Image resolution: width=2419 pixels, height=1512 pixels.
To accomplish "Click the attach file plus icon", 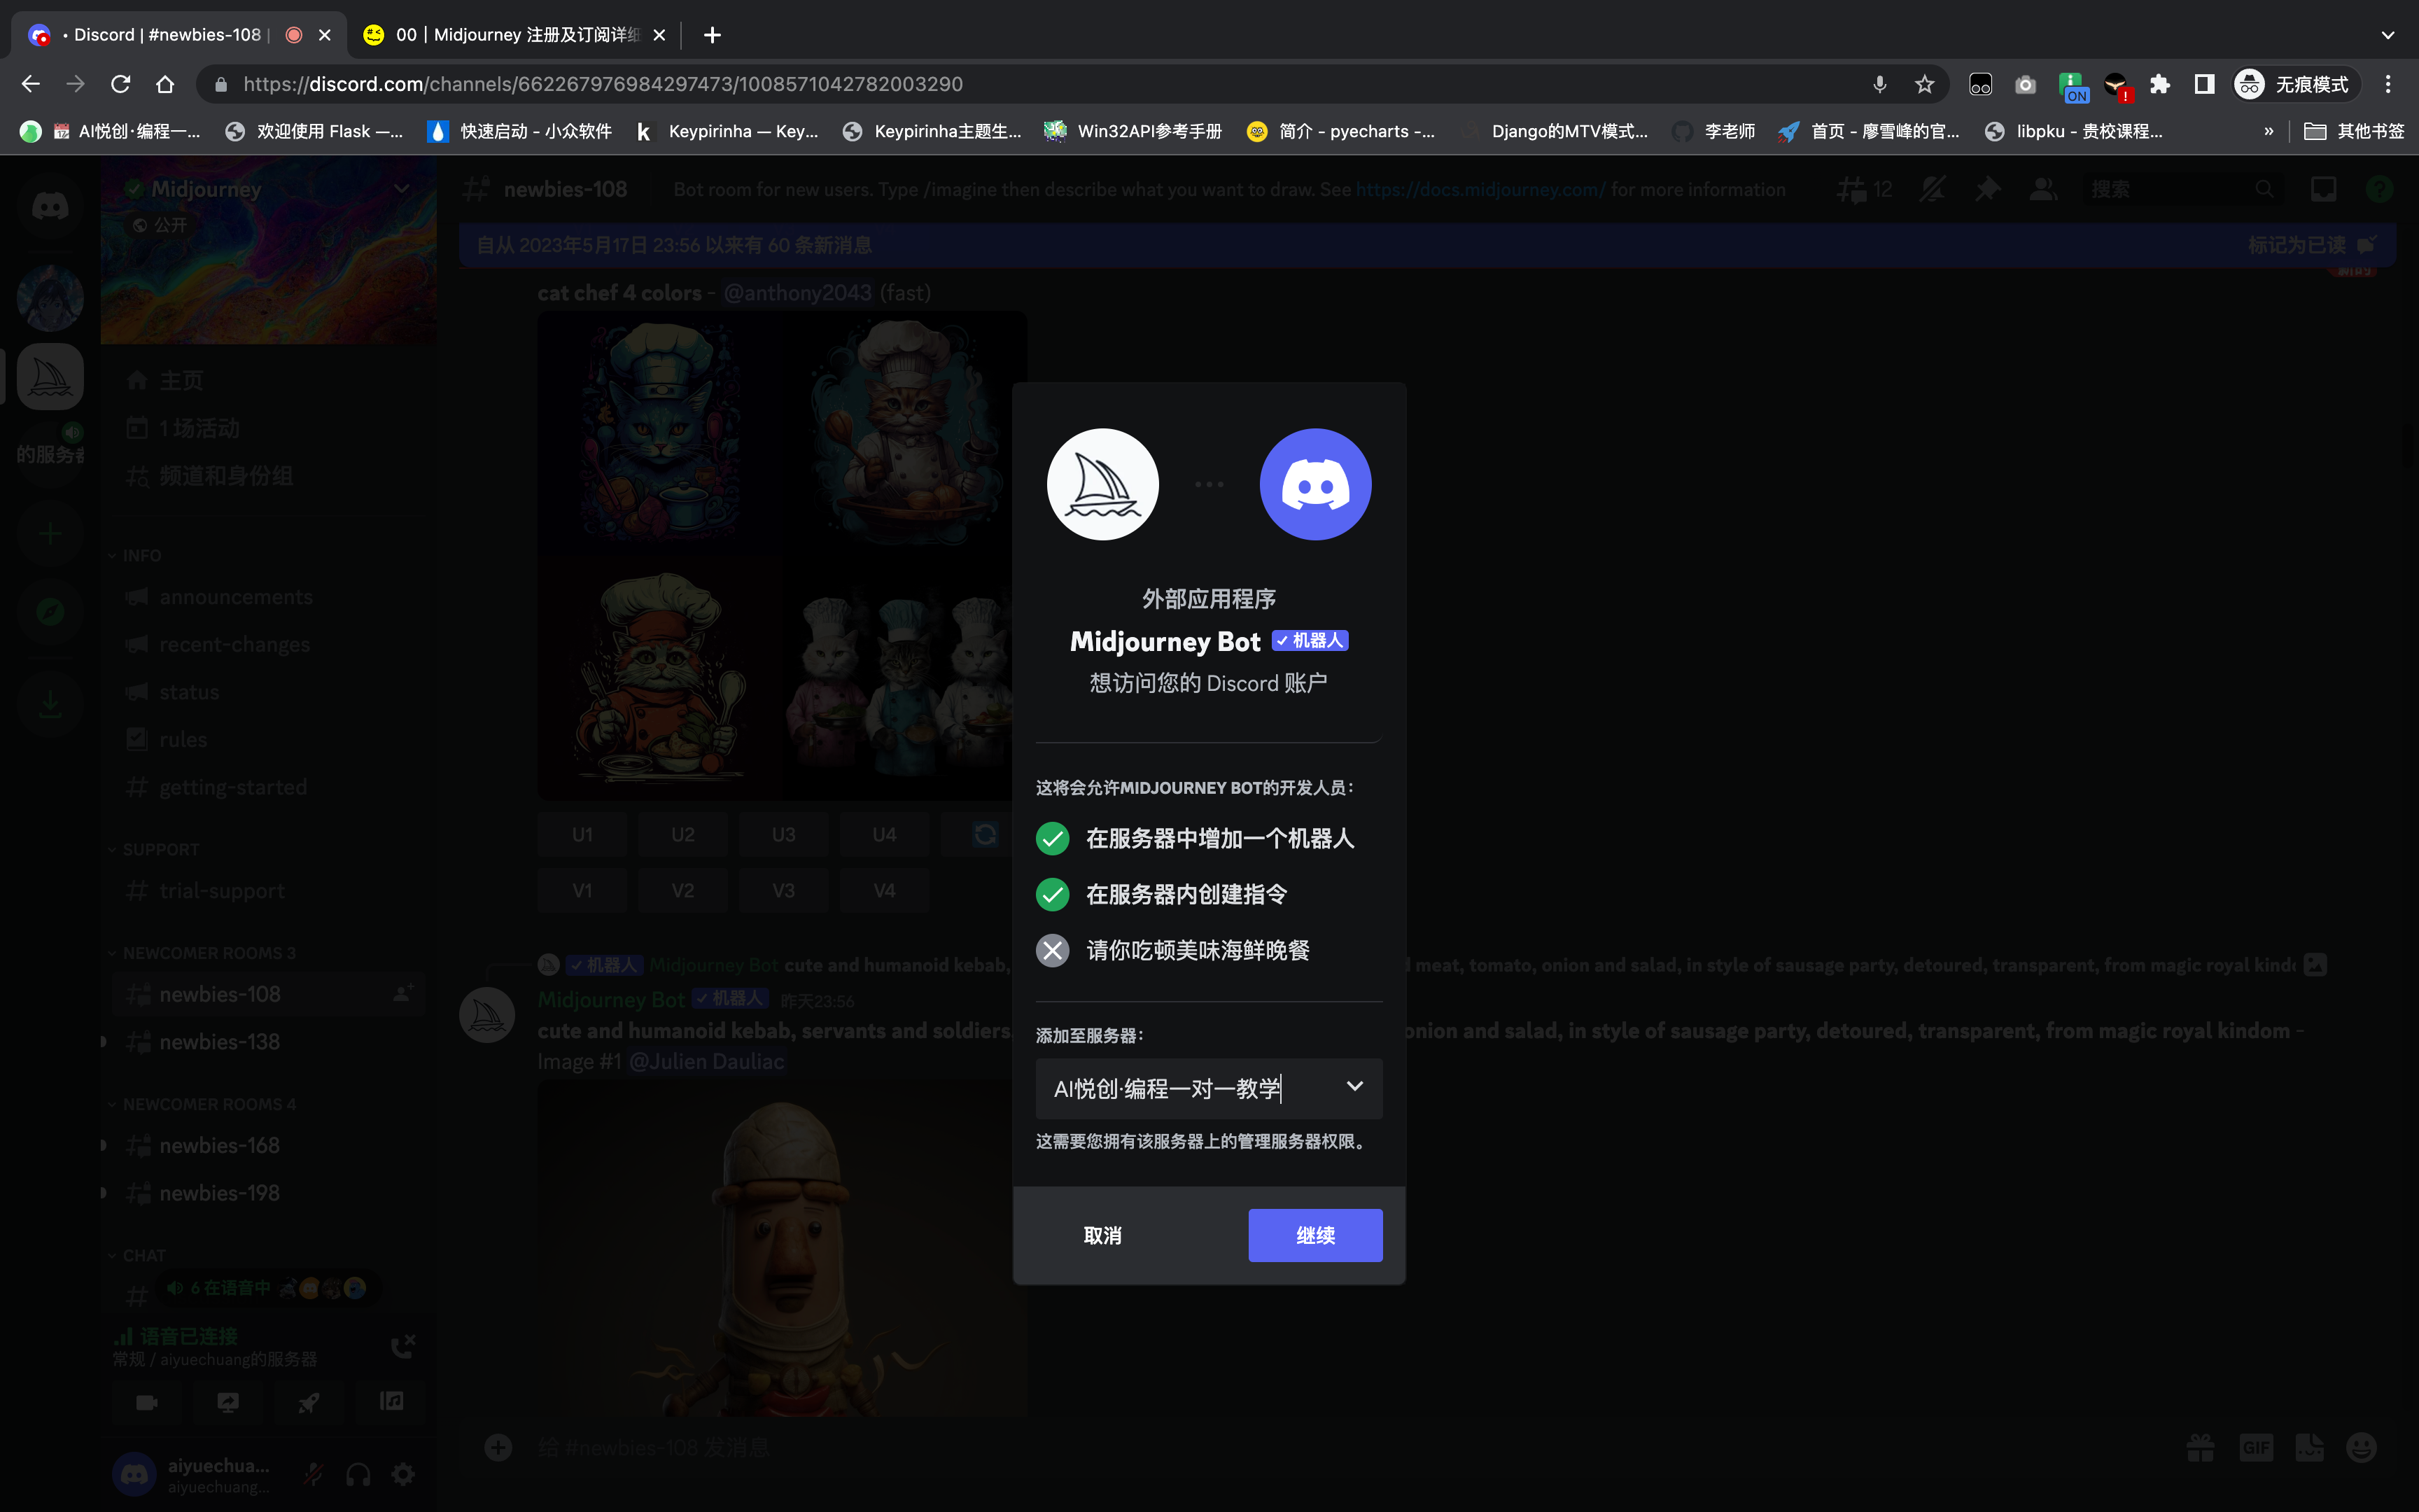I will tap(498, 1447).
